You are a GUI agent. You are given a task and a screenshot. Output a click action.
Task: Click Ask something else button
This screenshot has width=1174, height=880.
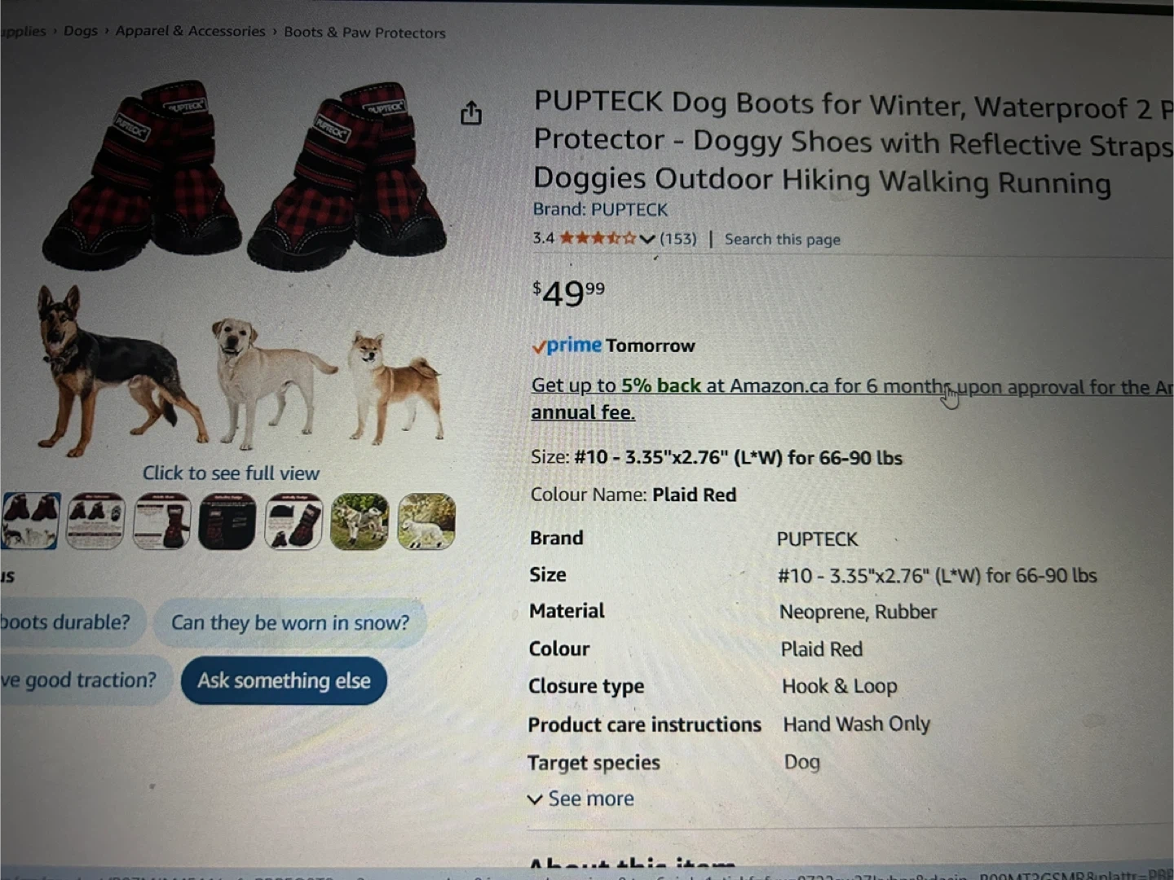(x=284, y=680)
